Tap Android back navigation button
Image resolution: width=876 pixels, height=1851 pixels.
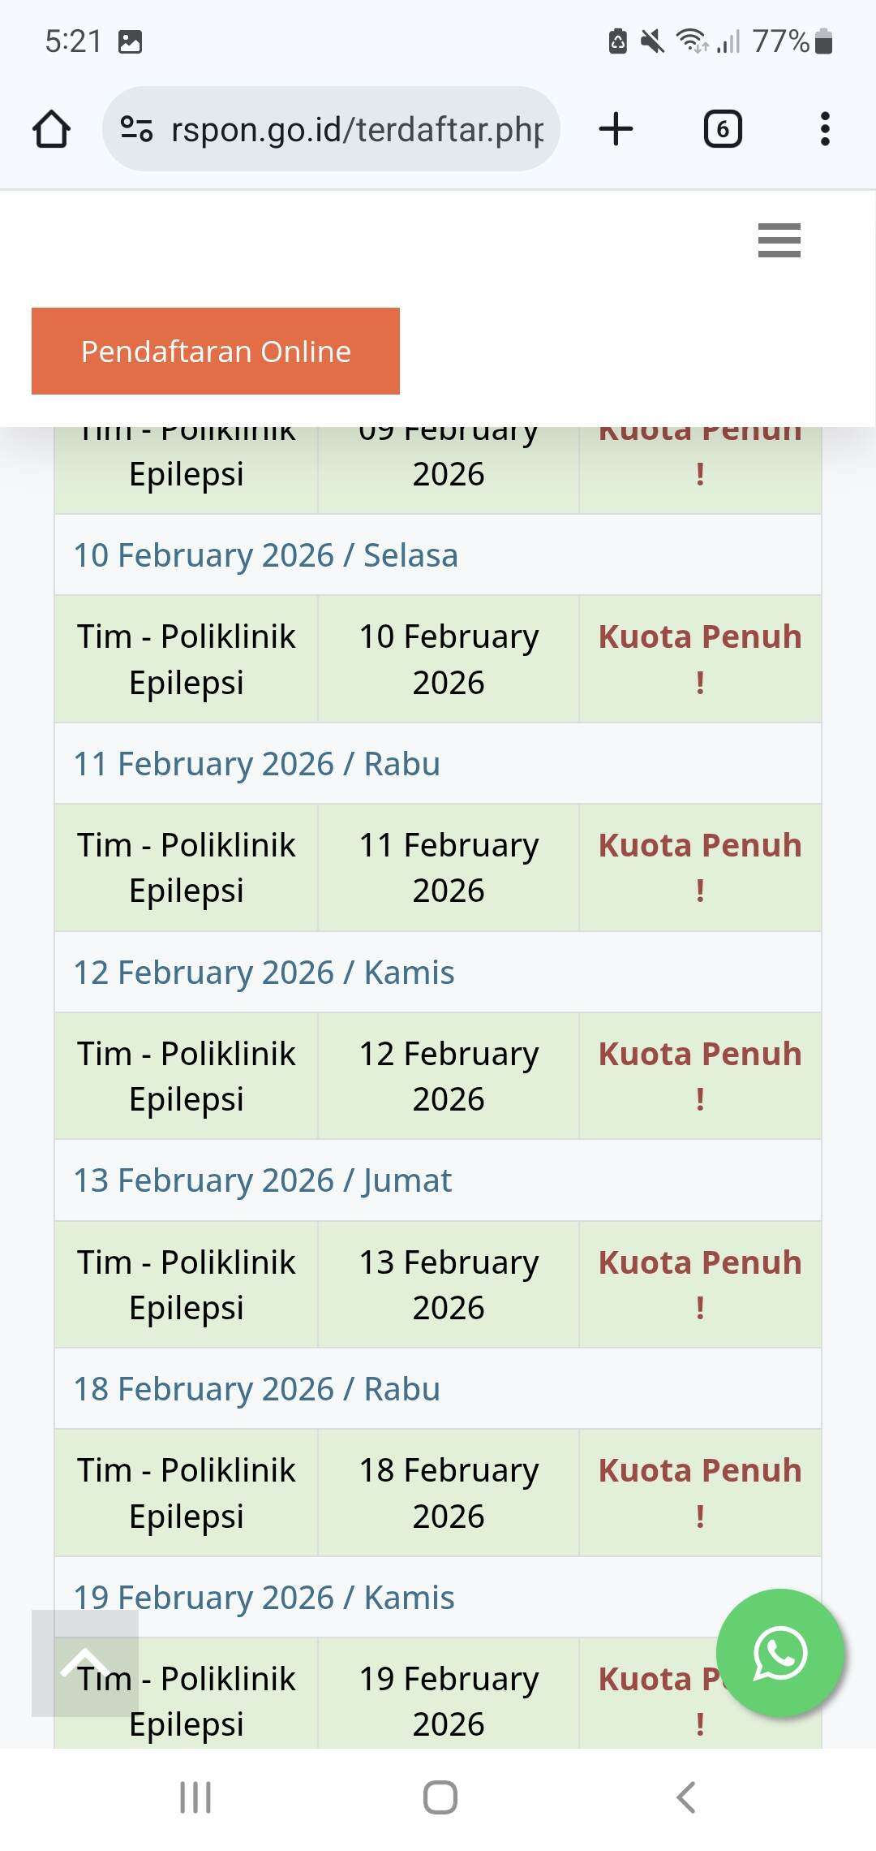pos(686,1797)
